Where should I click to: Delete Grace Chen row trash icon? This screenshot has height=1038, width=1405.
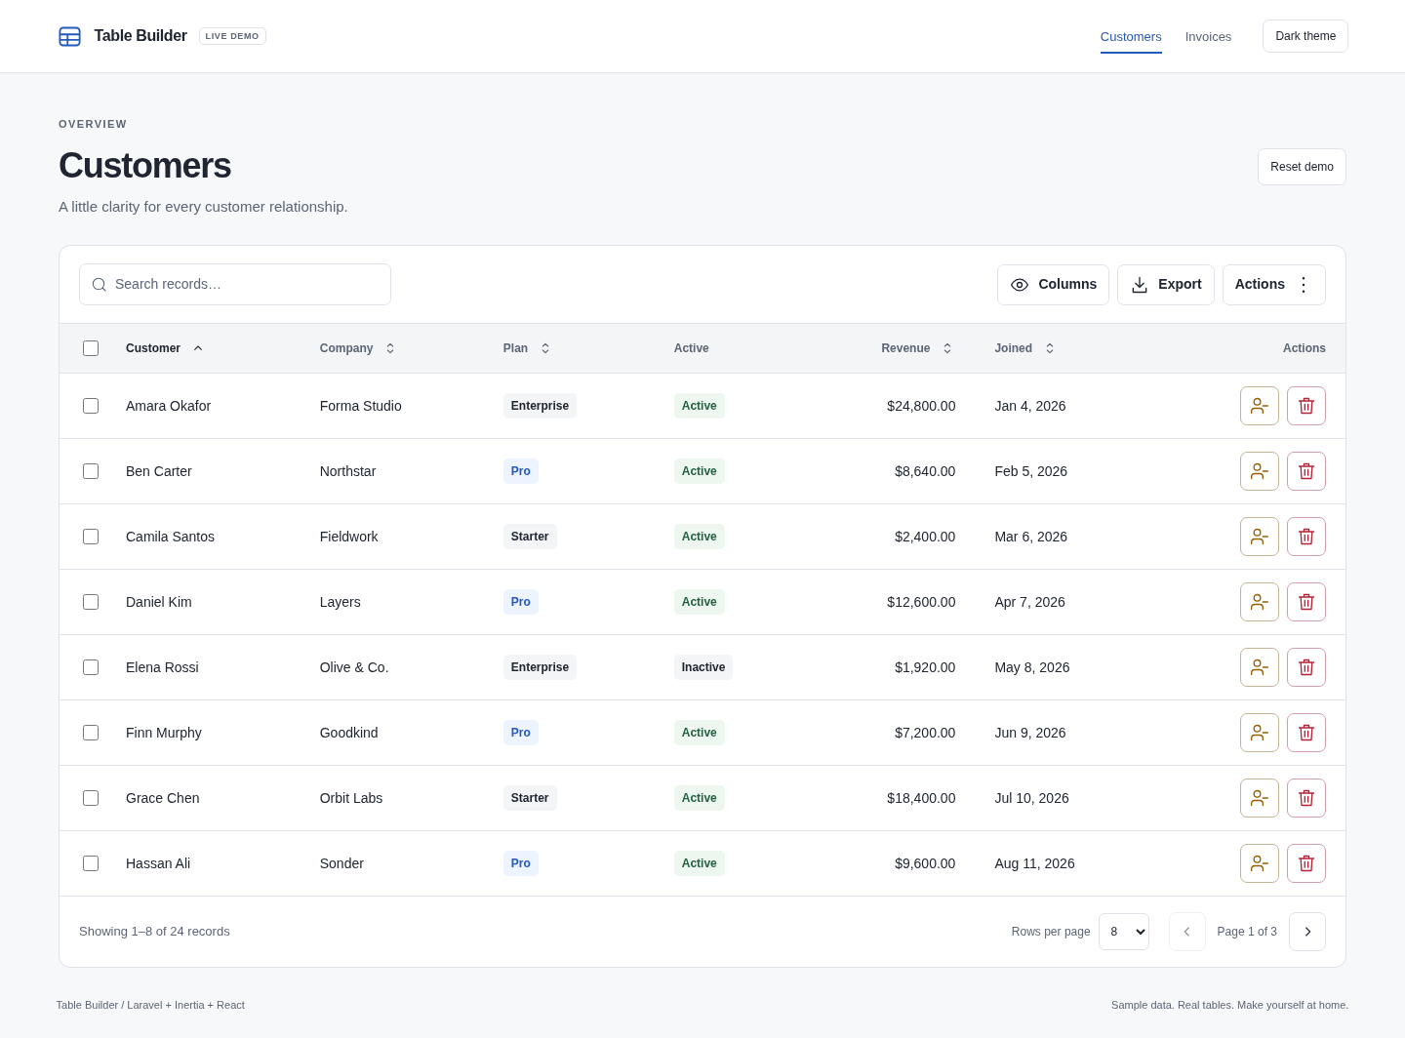[1306, 798]
